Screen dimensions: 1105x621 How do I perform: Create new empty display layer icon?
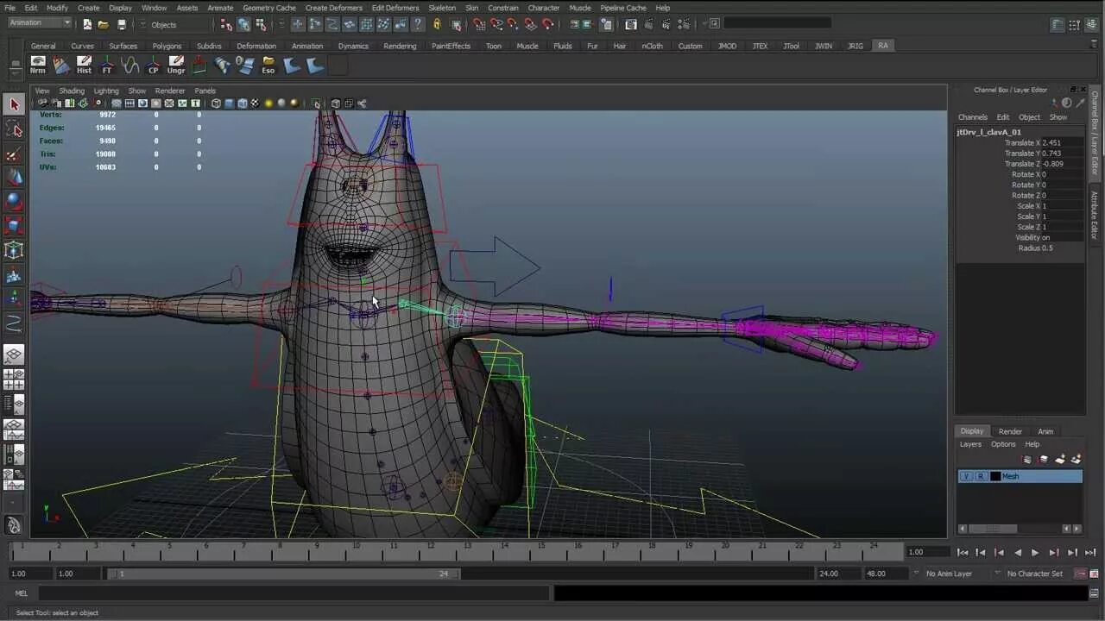(x=1060, y=460)
